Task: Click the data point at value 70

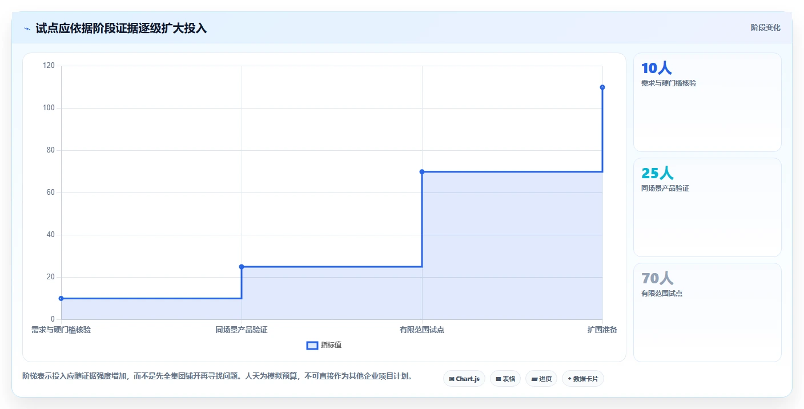Action: [422, 171]
